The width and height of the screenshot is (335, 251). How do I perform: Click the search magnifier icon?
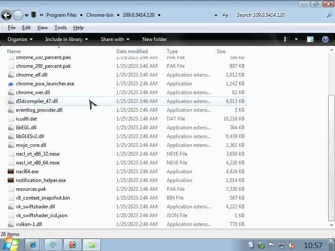point(329,15)
